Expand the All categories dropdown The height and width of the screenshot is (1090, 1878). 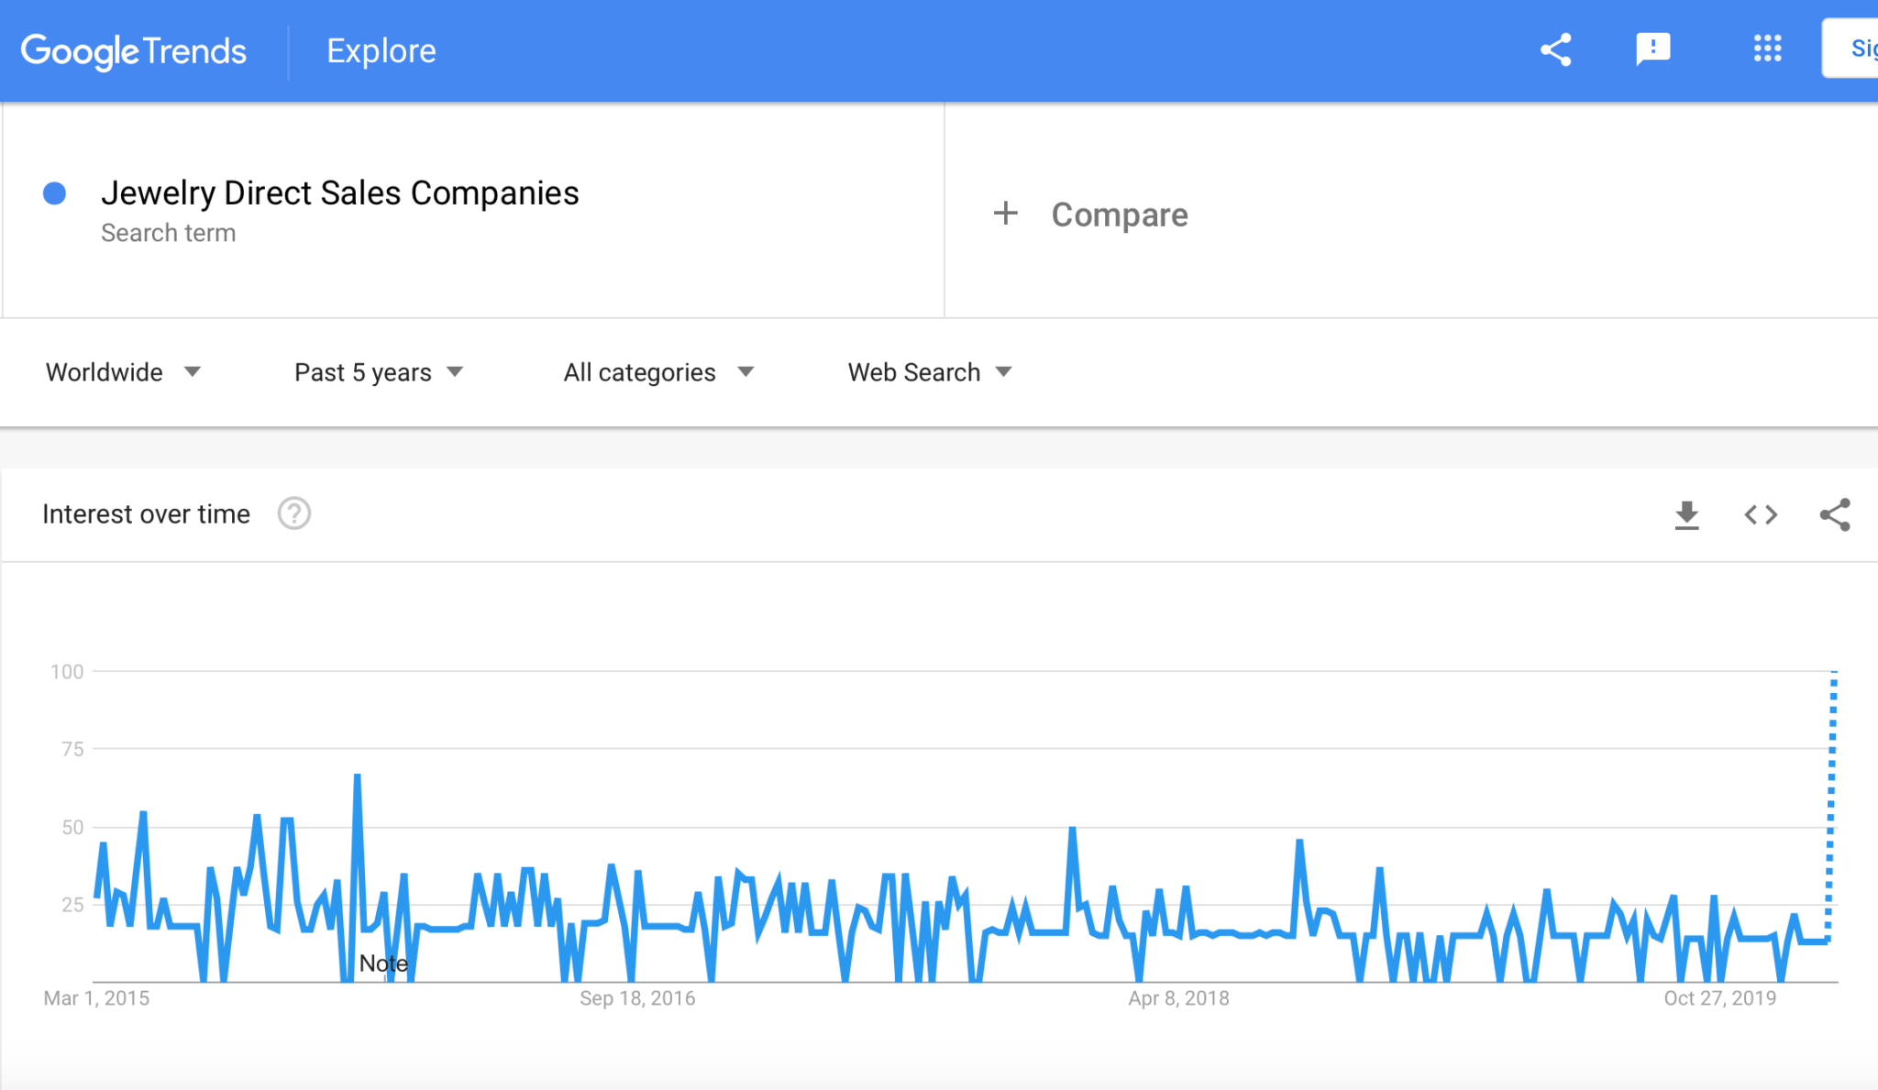pyautogui.click(x=657, y=372)
